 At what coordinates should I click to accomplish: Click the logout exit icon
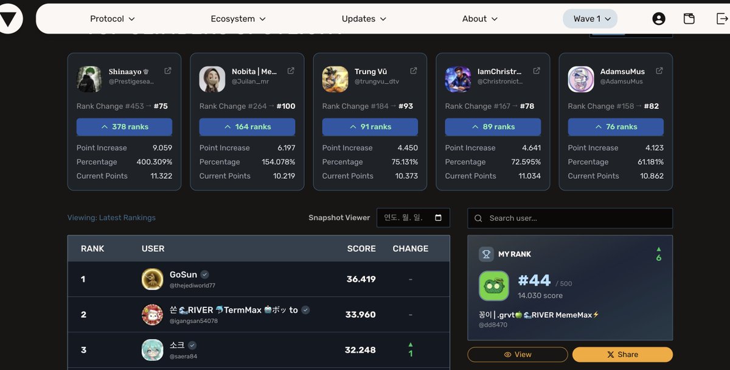pyautogui.click(x=722, y=19)
